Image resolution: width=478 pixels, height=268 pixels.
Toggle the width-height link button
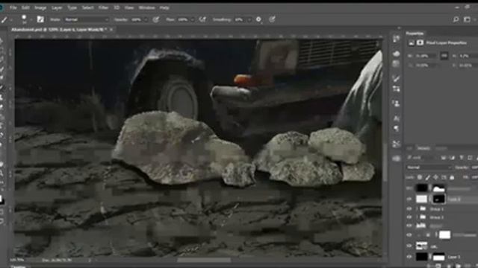[444, 56]
